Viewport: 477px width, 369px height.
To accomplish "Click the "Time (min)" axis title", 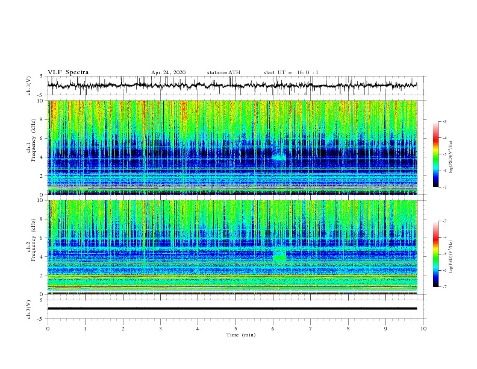I will (x=241, y=335).
